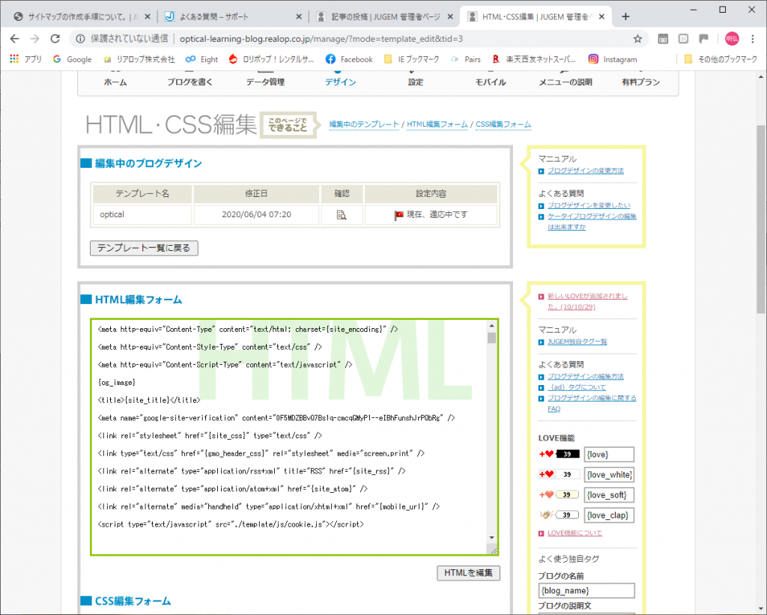Open the デザイン menu
767x615 pixels.
click(341, 82)
